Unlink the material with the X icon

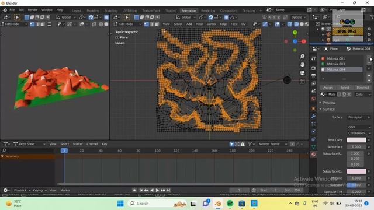click(349, 94)
